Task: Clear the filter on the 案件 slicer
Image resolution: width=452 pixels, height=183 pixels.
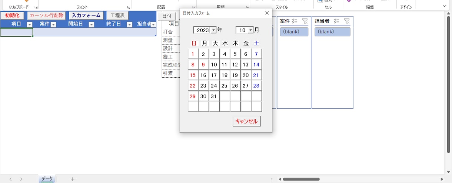Action: click(x=305, y=21)
